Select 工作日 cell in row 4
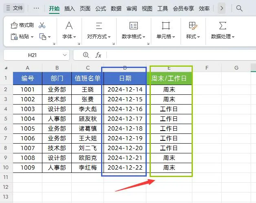Screen dimensions: 256x203 (x=169, y=109)
